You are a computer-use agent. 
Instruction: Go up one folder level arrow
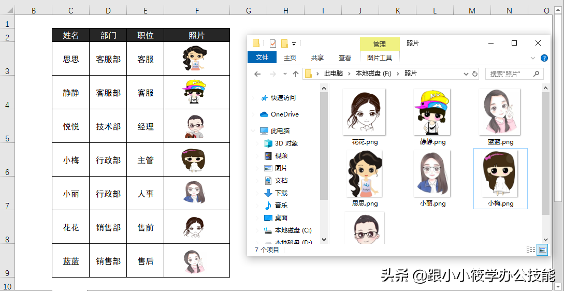(x=296, y=74)
